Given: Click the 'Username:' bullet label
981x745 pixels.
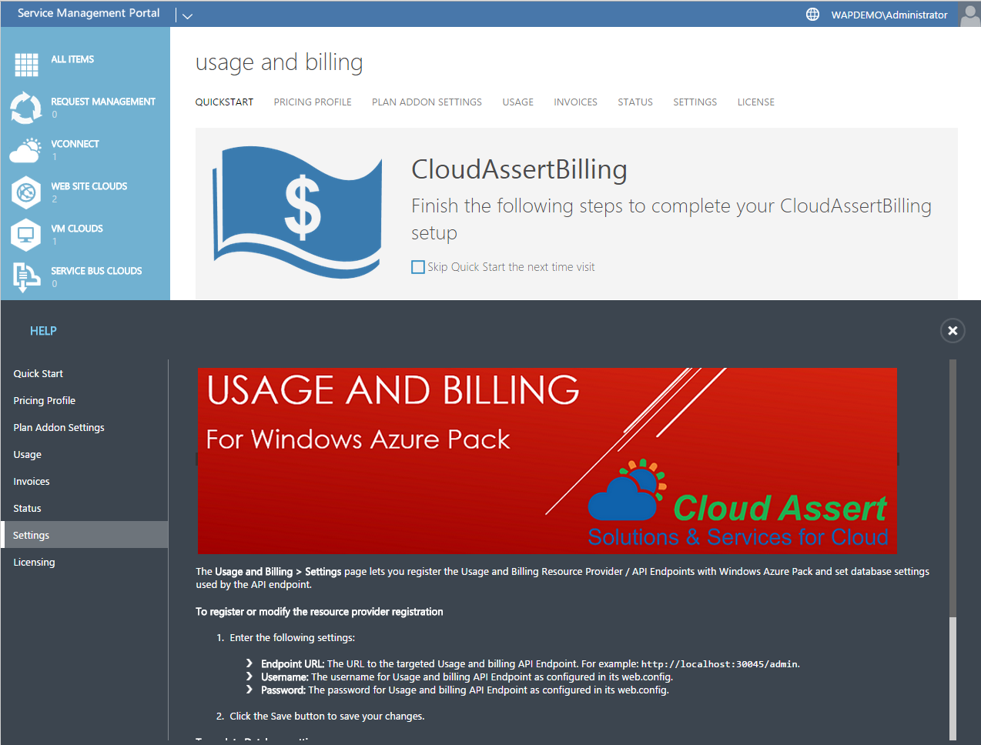Looking at the screenshot, I should coord(285,677).
